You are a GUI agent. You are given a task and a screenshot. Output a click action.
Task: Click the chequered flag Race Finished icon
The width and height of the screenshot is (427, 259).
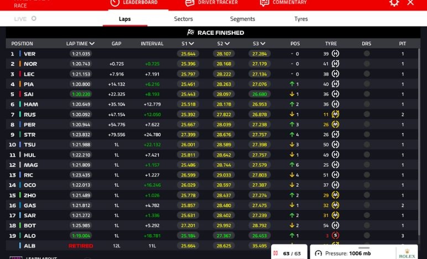191,33
